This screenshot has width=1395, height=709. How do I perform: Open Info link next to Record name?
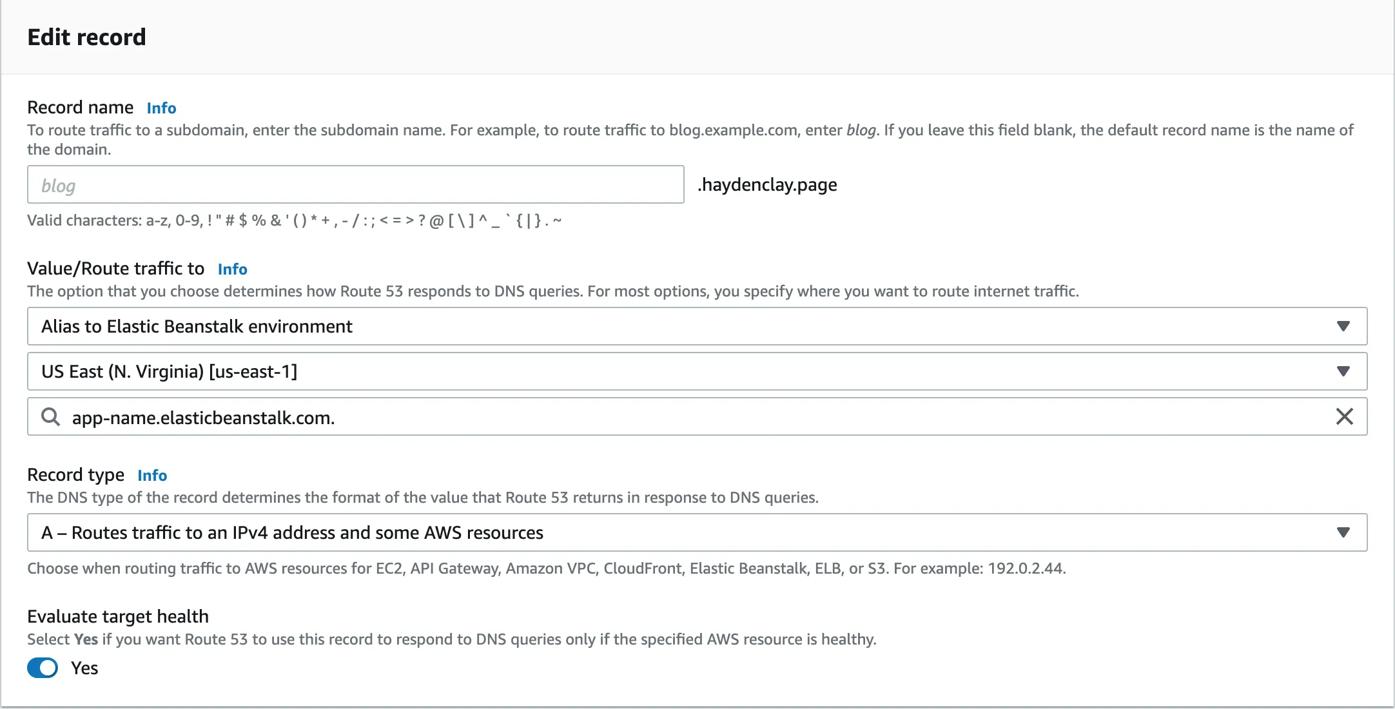(161, 108)
